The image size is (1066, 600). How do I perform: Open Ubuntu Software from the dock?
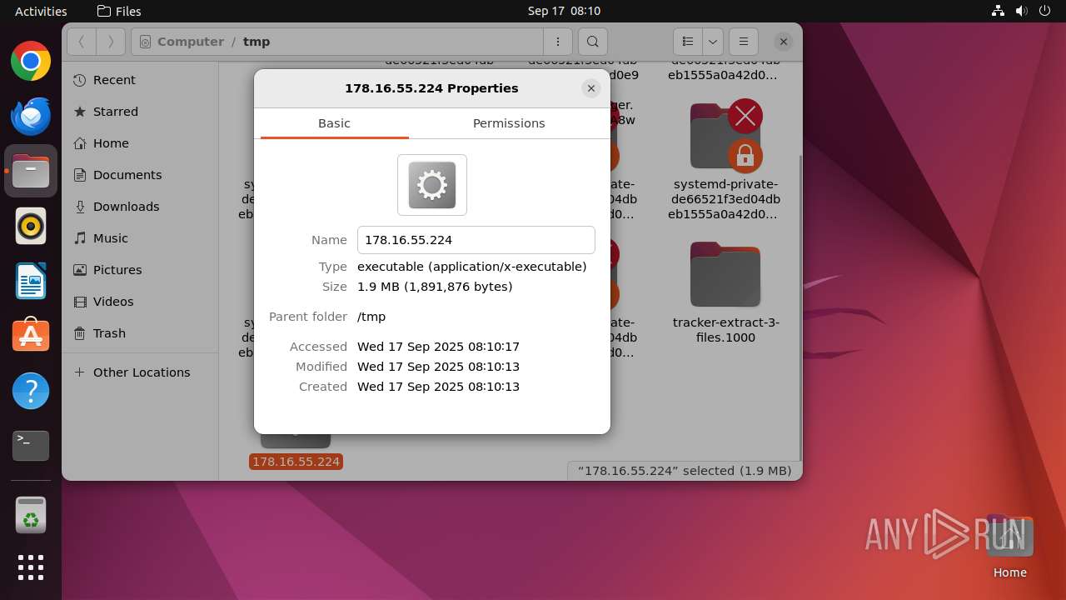tap(31, 336)
